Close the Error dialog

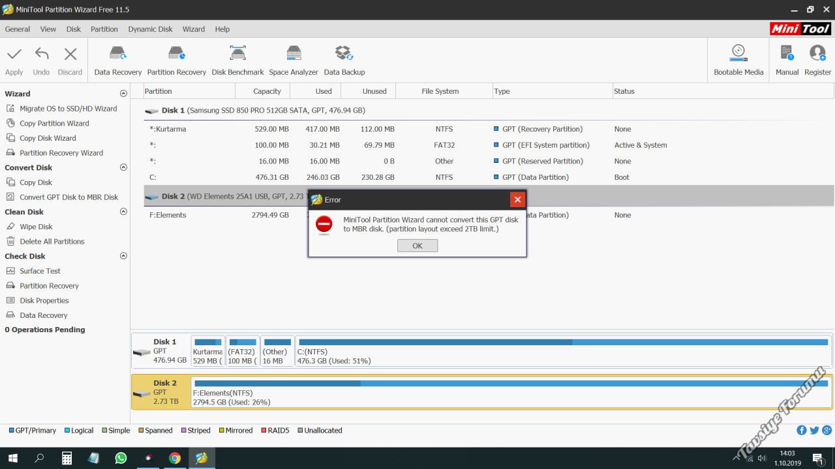tap(517, 199)
